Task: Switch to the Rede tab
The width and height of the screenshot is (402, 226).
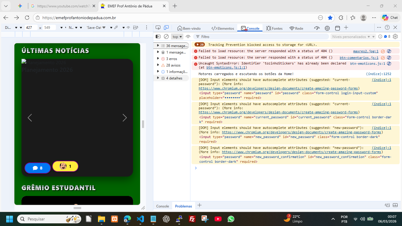Action: tap(296, 28)
